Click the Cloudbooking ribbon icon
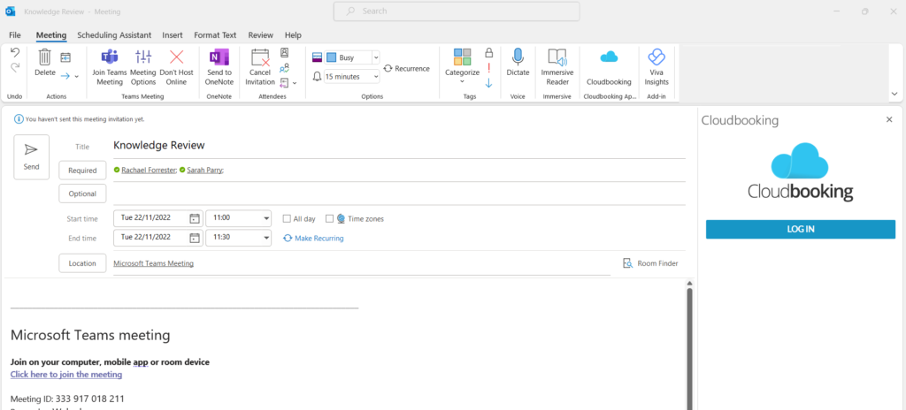Viewport: 906px width, 410px height. coord(609,67)
